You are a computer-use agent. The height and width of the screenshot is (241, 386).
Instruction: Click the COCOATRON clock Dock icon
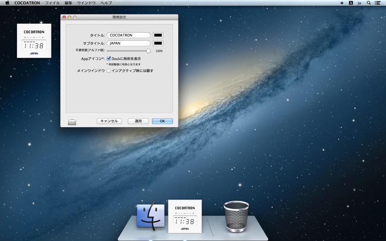[185, 216]
